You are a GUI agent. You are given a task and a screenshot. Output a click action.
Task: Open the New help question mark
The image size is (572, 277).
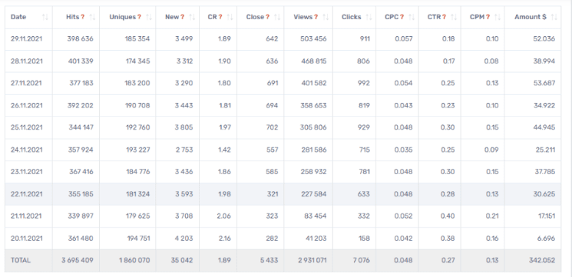click(x=183, y=17)
